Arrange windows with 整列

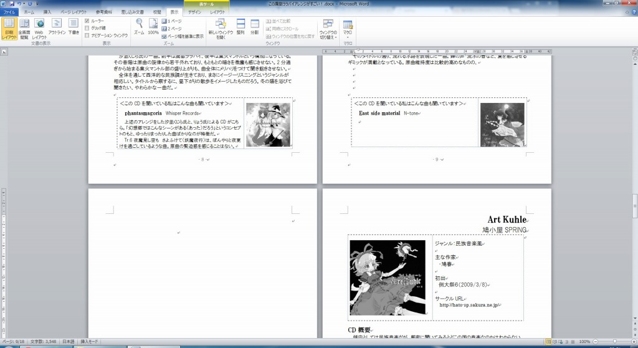240,26
